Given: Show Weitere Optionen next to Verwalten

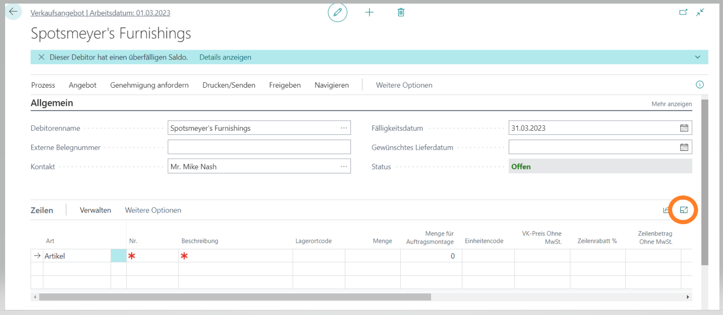Looking at the screenshot, I should (153, 210).
